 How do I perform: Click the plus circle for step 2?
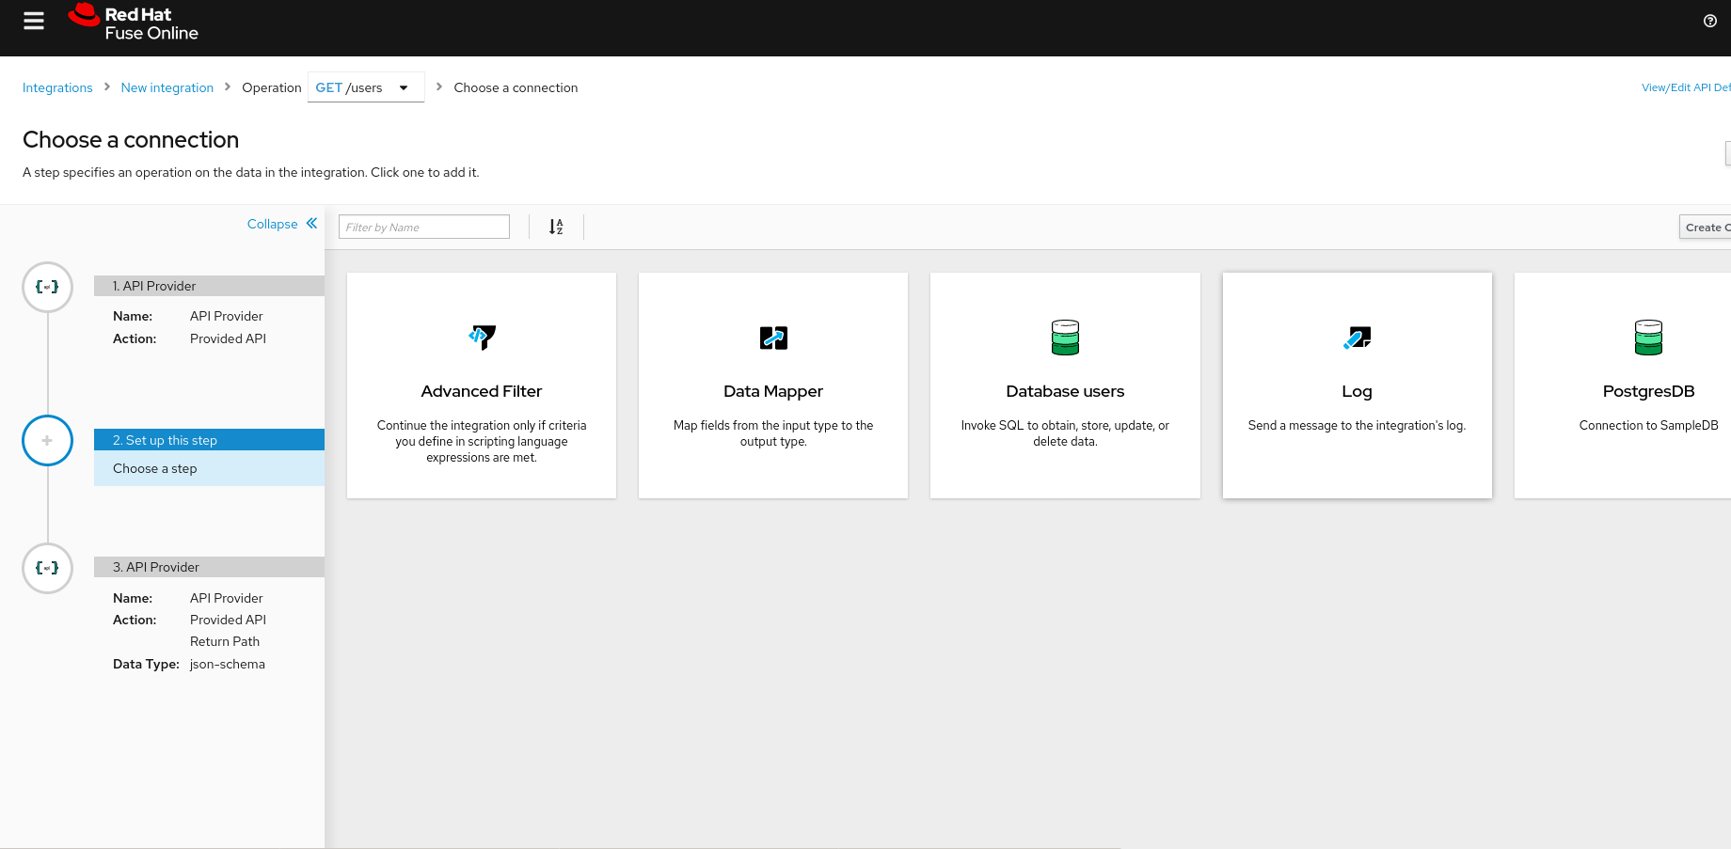tap(47, 440)
